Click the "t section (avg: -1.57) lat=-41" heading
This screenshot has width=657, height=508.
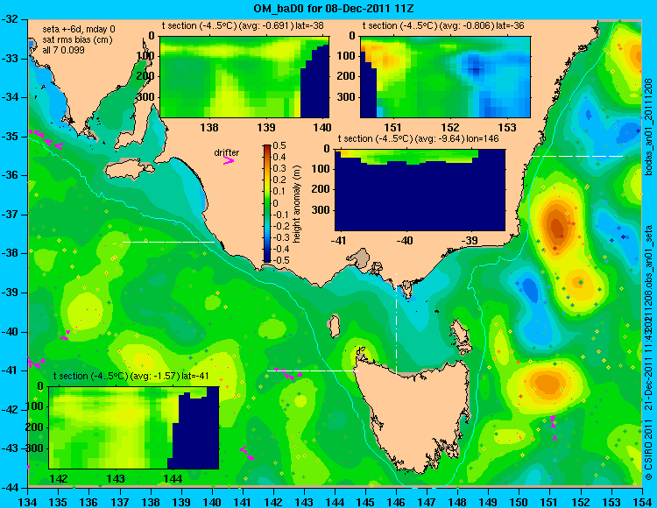pyautogui.click(x=131, y=376)
